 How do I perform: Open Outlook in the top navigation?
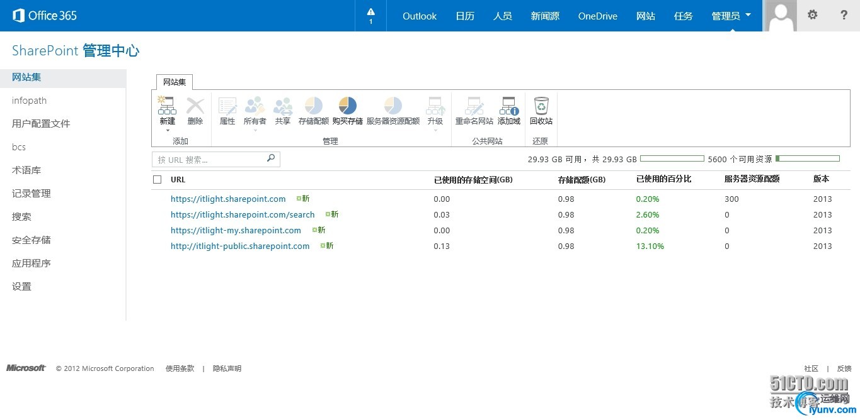click(x=420, y=16)
